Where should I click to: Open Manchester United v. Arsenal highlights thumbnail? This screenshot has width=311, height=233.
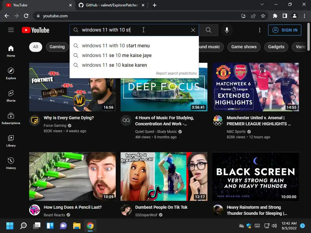pos(255,87)
